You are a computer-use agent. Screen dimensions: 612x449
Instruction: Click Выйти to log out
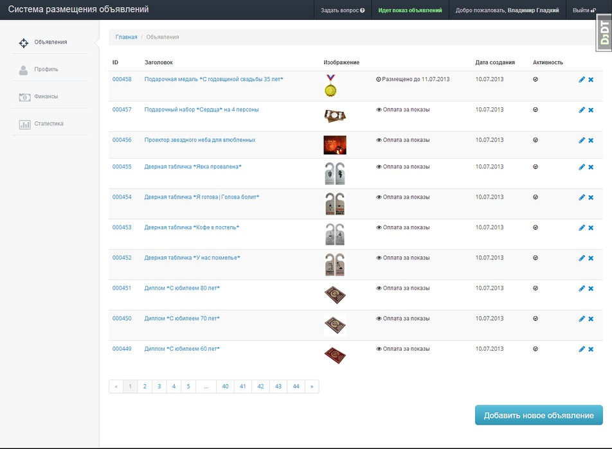584,10
